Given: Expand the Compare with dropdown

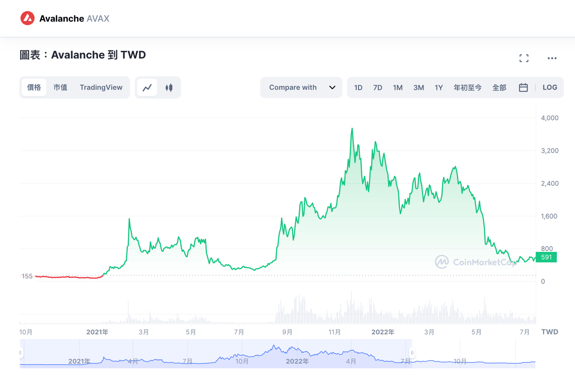Looking at the screenshot, I should pos(301,87).
